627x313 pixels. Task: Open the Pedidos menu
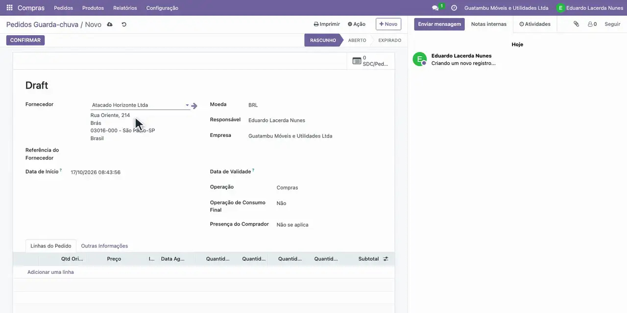click(63, 8)
